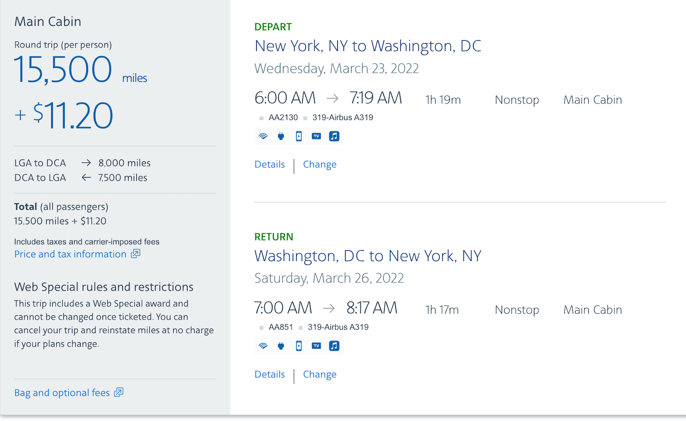Expand Details for the return flight
686x421 pixels.
269,374
